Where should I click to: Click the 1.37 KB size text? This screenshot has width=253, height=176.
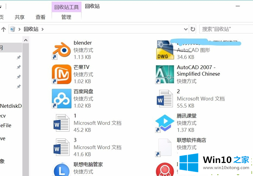click(186, 130)
